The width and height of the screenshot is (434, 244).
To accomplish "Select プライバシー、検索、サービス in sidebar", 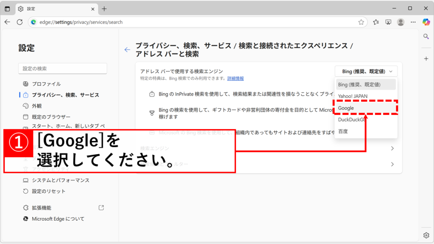I will coord(65,95).
